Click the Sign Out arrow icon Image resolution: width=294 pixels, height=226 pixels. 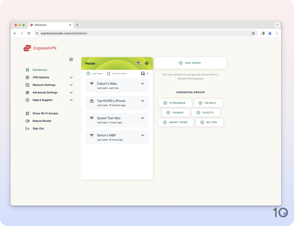pos(28,128)
